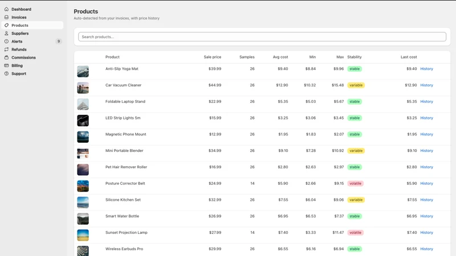Image resolution: width=456 pixels, height=256 pixels.
Task: Open History for Car Vacuum Cleaner
Action: (x=426, y=85)
